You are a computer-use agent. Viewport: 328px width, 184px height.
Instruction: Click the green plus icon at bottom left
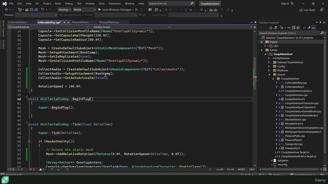click(5, 179)
